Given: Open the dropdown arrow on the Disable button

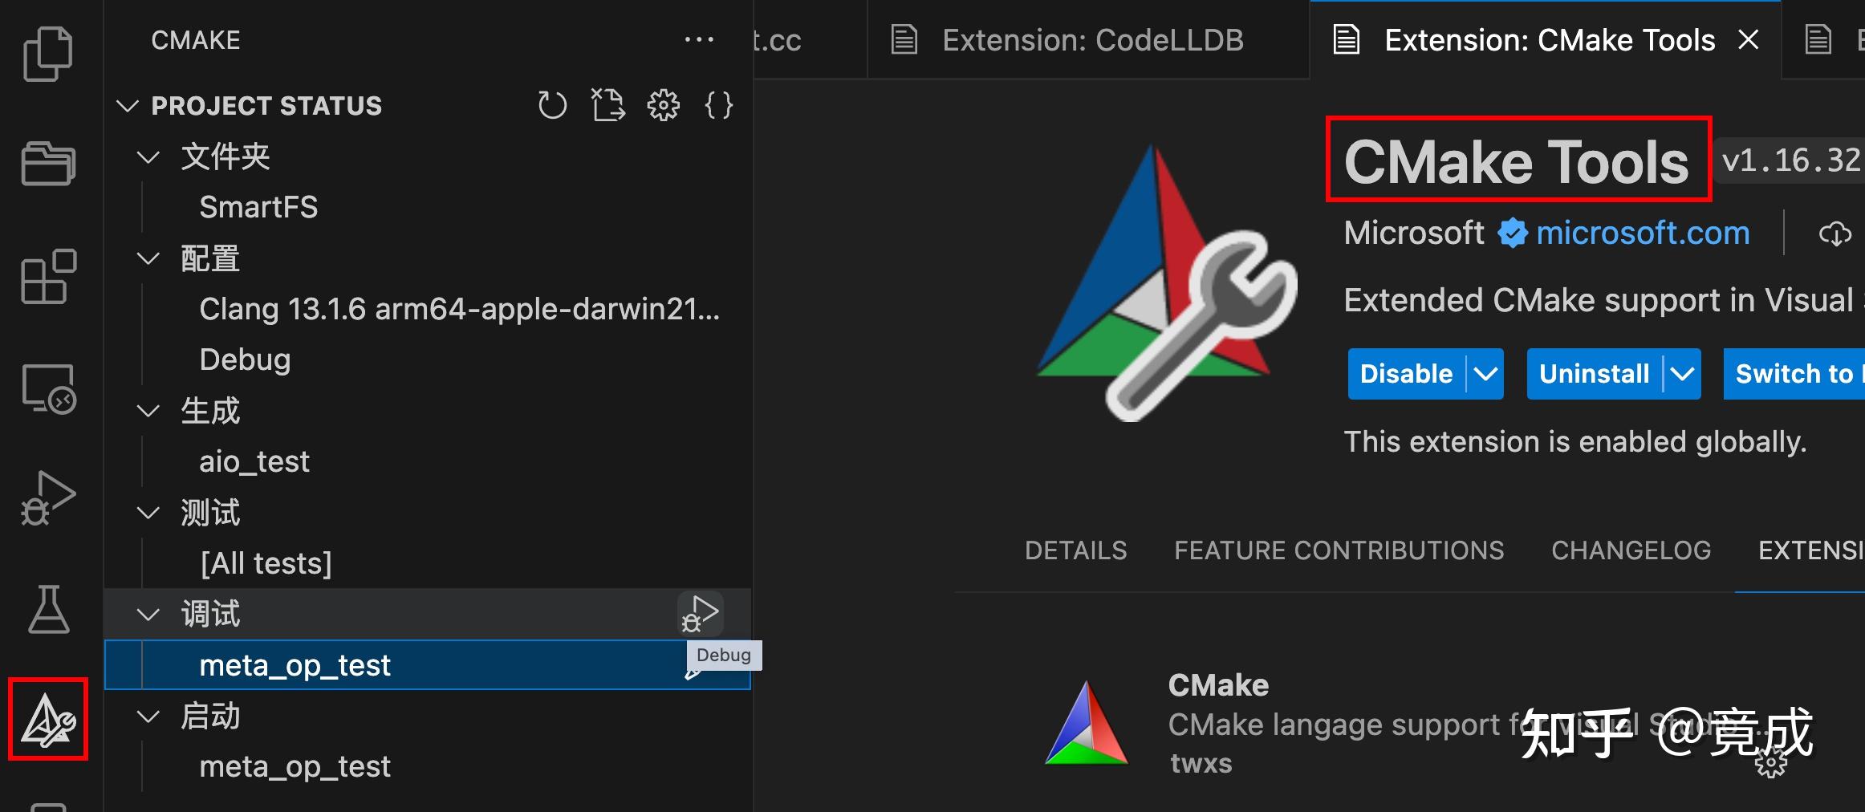Looking at the screenshot, I should pyautogui.click(x=1483, y=374).
